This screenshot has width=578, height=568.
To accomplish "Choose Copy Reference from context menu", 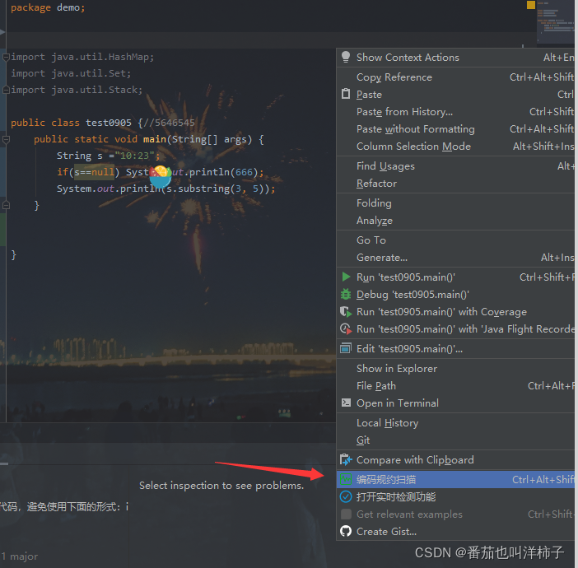I will click(455, 77).
